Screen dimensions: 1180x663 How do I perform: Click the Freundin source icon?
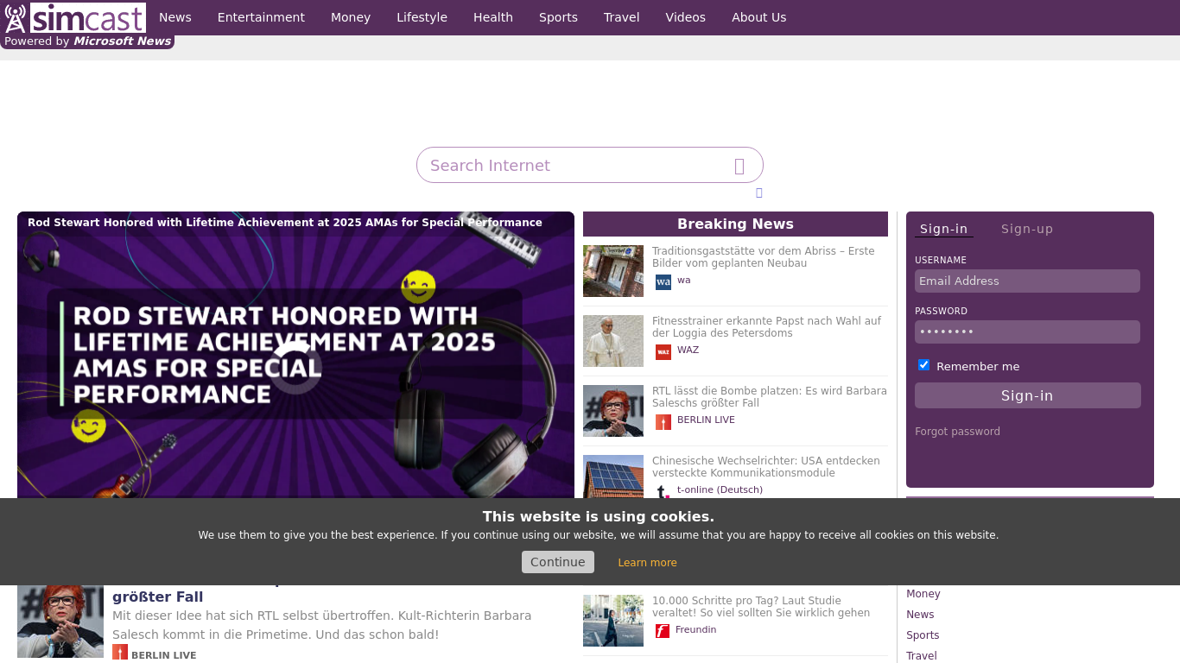point(663,631)
